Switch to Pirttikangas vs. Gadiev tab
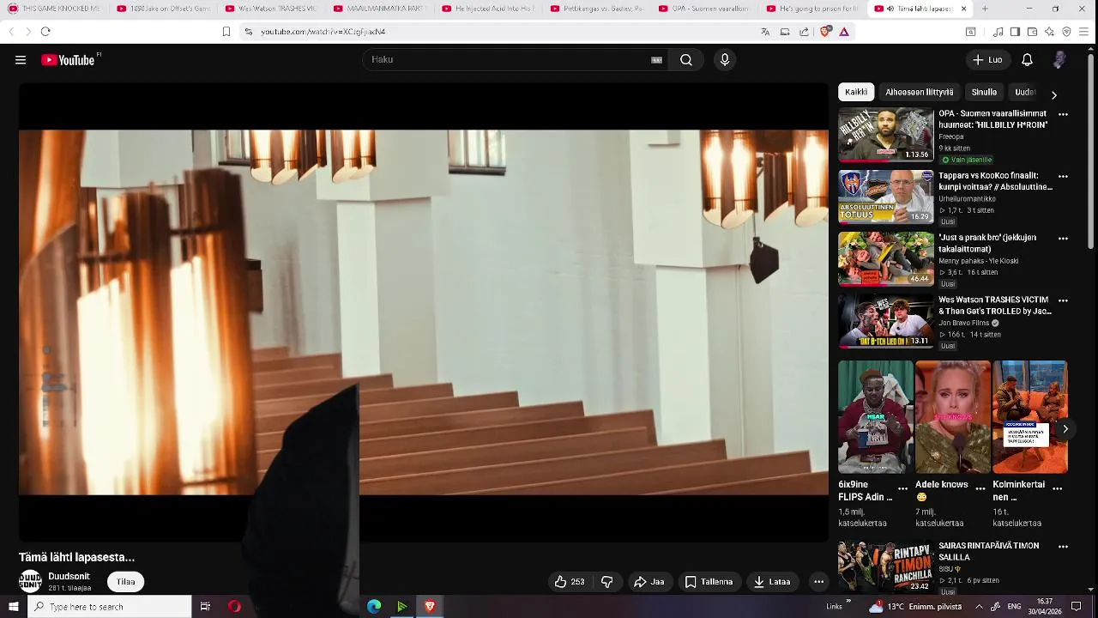 pyautogui.click(x=596, y=9)
